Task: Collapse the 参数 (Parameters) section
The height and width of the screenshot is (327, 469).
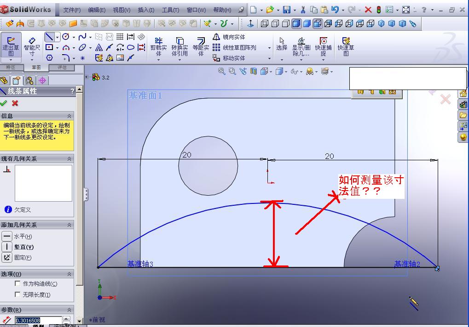Action: click(69, 310)
